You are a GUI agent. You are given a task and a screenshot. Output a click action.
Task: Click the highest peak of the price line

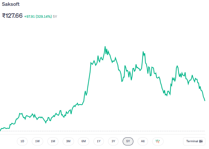click(105, 47)
